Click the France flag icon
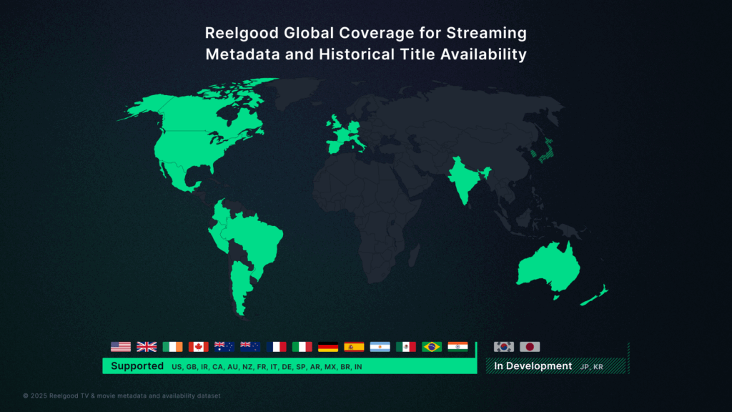Viewport: 732px width, 412px height. [x=277, y=348]
